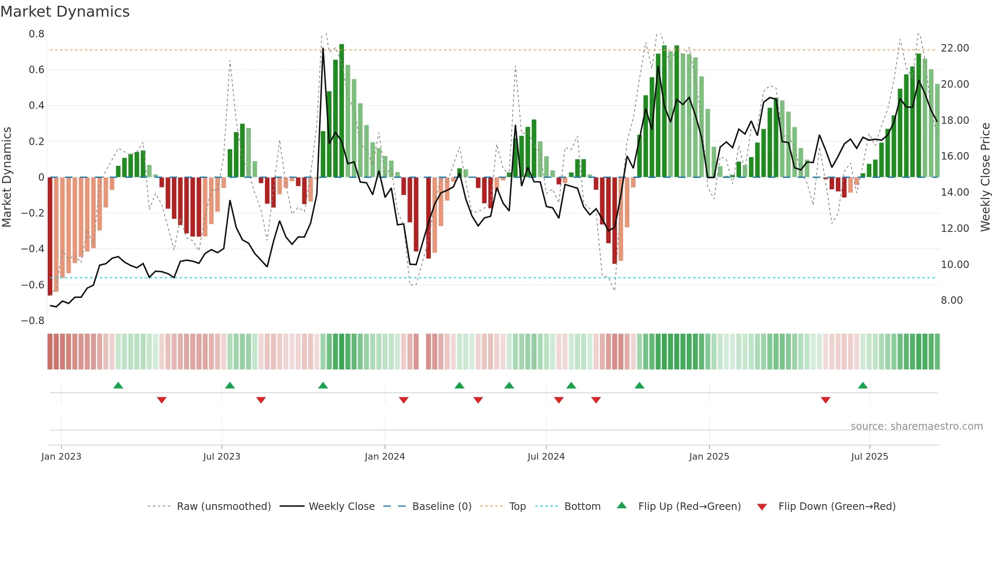
Task: Toggle the 'Top' legend label
Action: 518,506
